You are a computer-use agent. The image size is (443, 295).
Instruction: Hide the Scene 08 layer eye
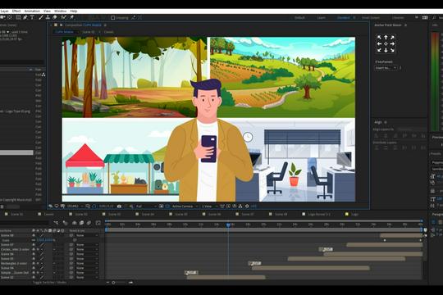[x=34, y=235]
